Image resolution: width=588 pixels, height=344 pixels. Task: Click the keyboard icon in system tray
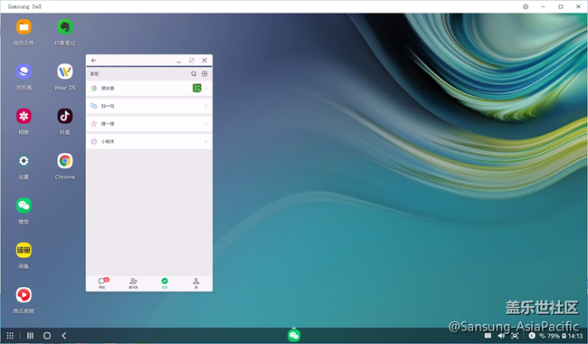(x=488, y=336)
